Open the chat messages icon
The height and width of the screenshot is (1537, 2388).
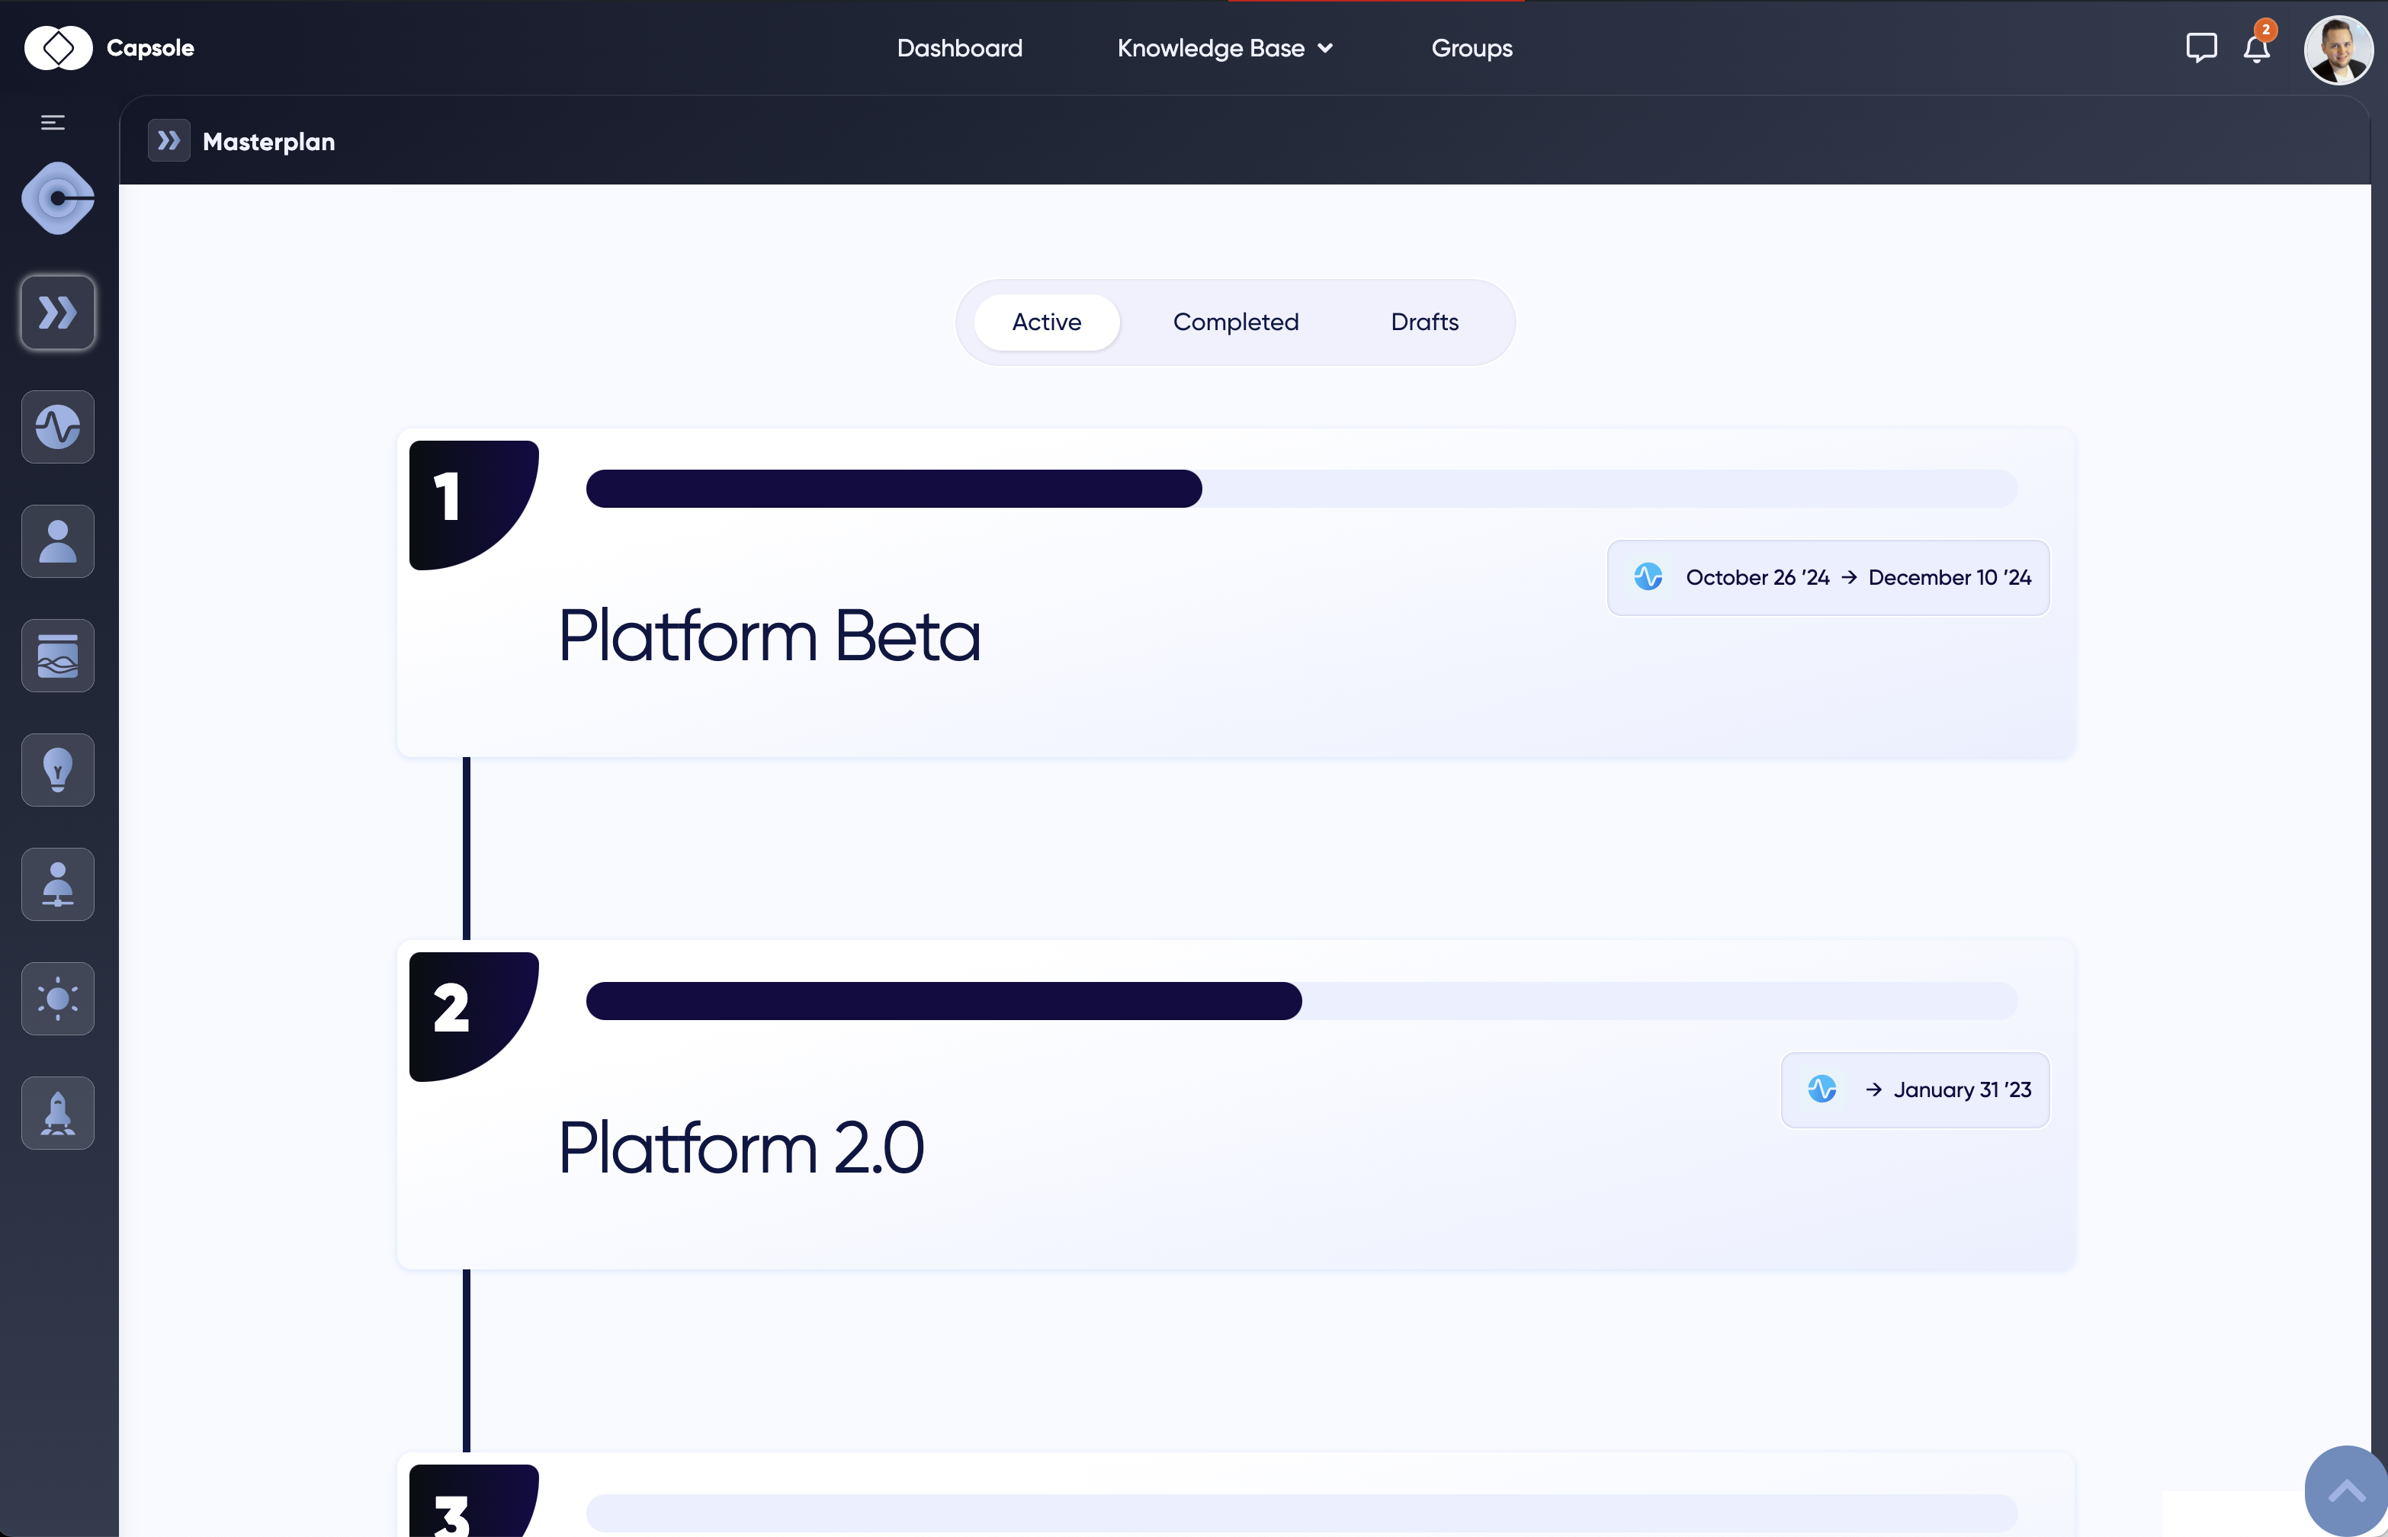pos(2200,48)
